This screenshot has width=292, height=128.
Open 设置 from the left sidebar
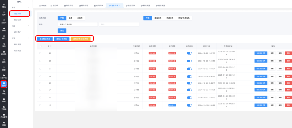4,92
